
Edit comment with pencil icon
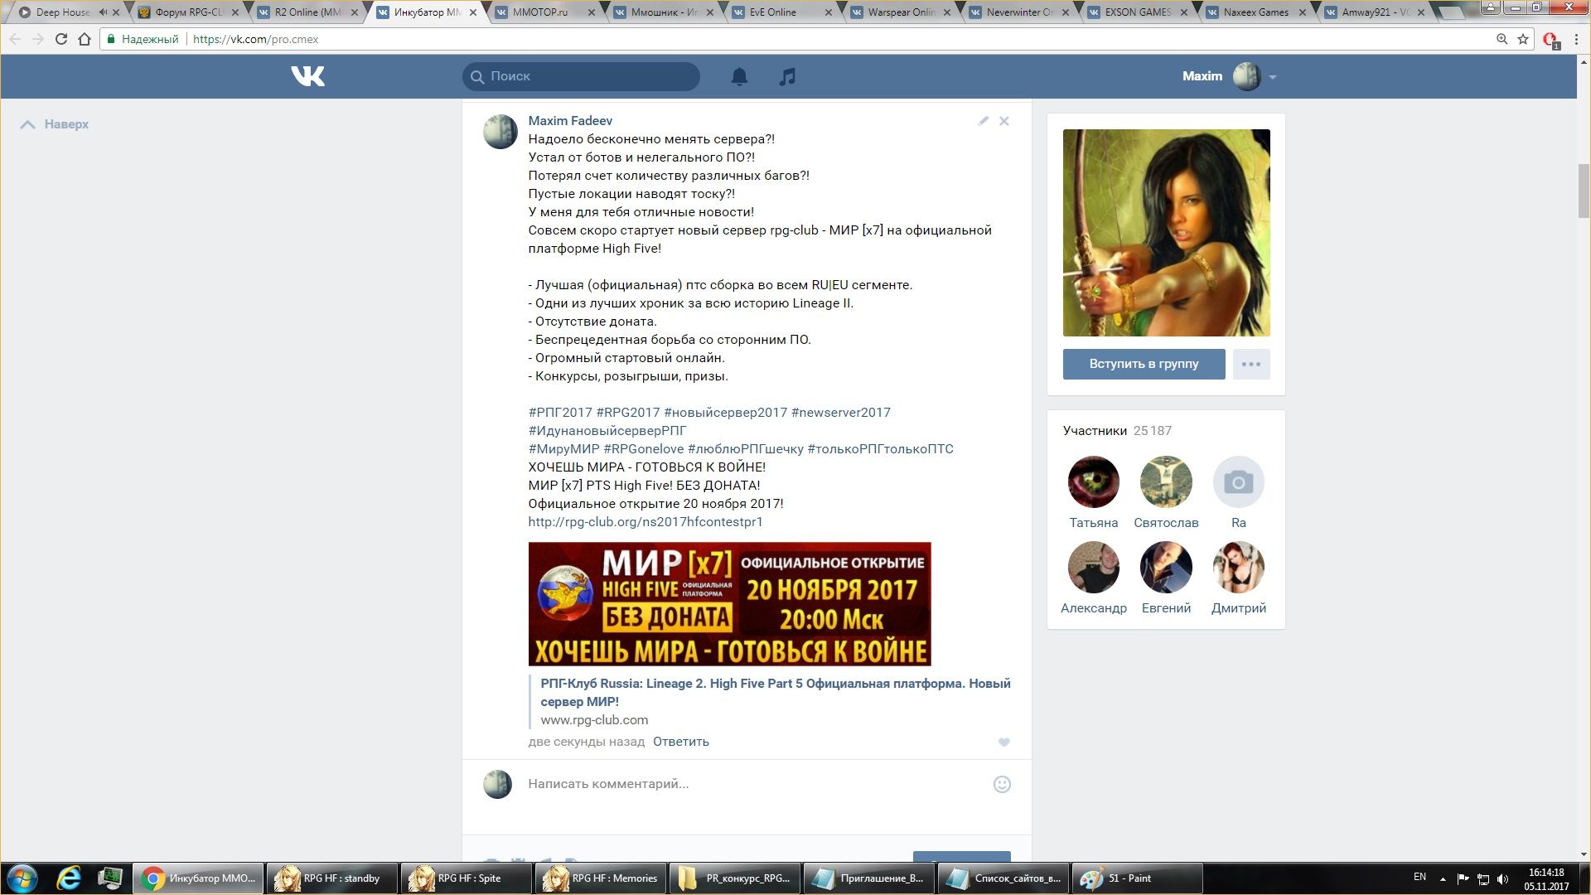(x=983, y=121)
